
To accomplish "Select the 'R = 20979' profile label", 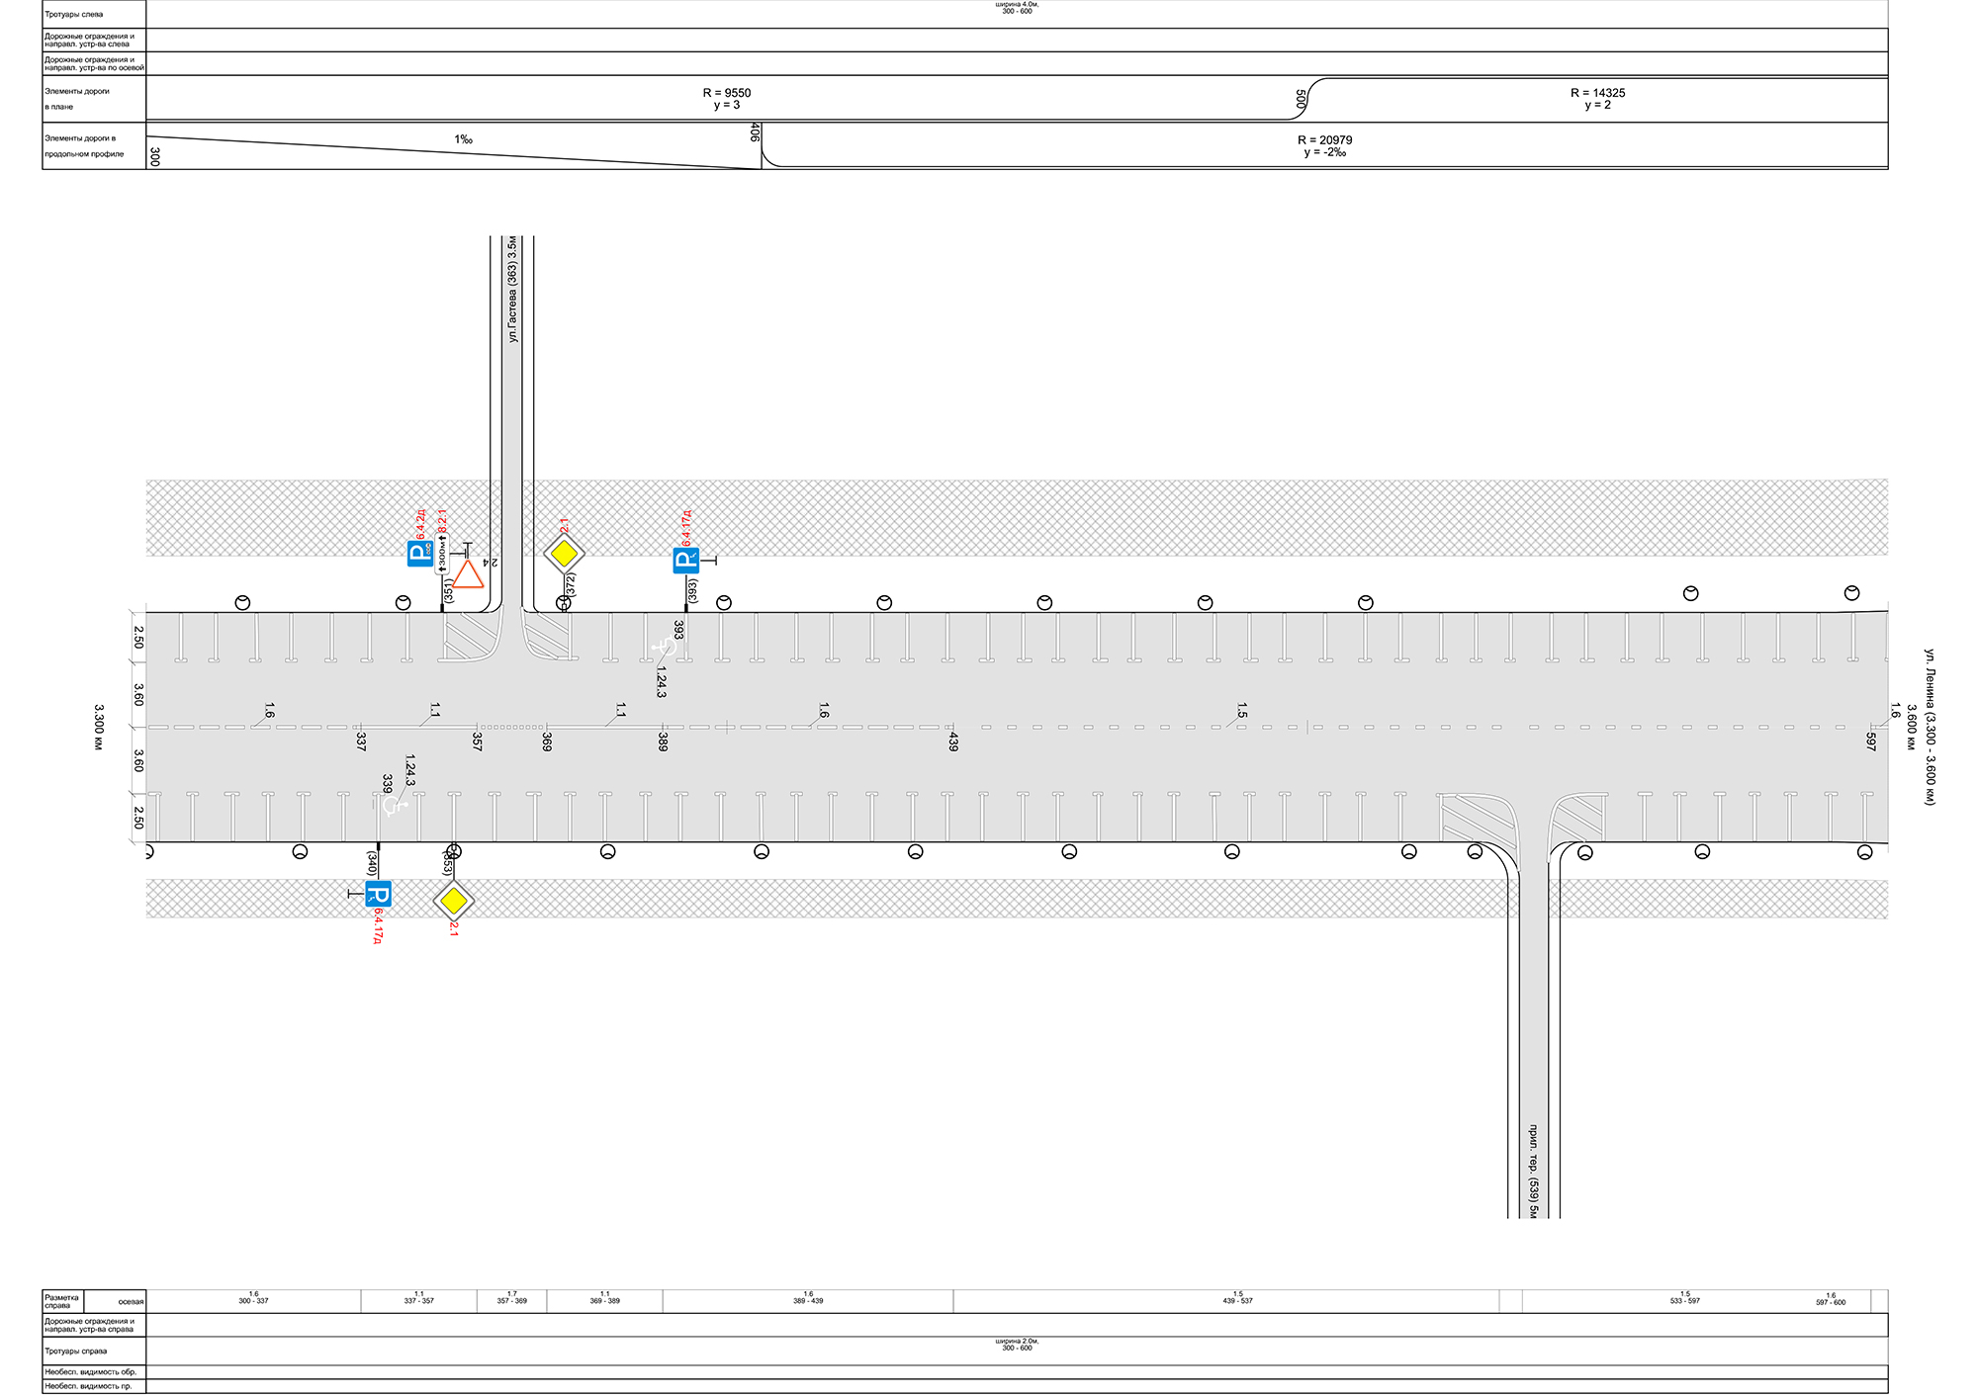I will tap(1325, 140).
